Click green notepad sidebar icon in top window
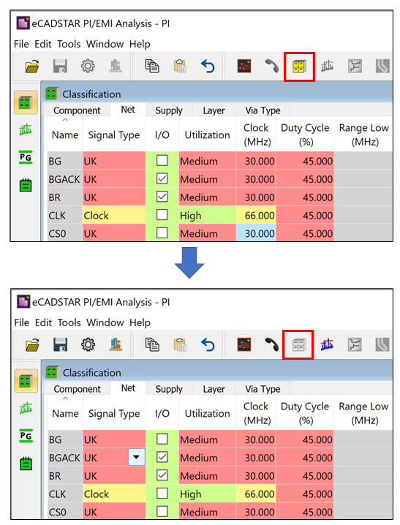Viewport: 400px width, 525px height. point(26,185)
